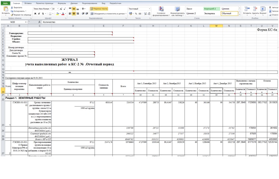Select column M header
The width and height of the screenshot is (279, 179).
[216, 26]
